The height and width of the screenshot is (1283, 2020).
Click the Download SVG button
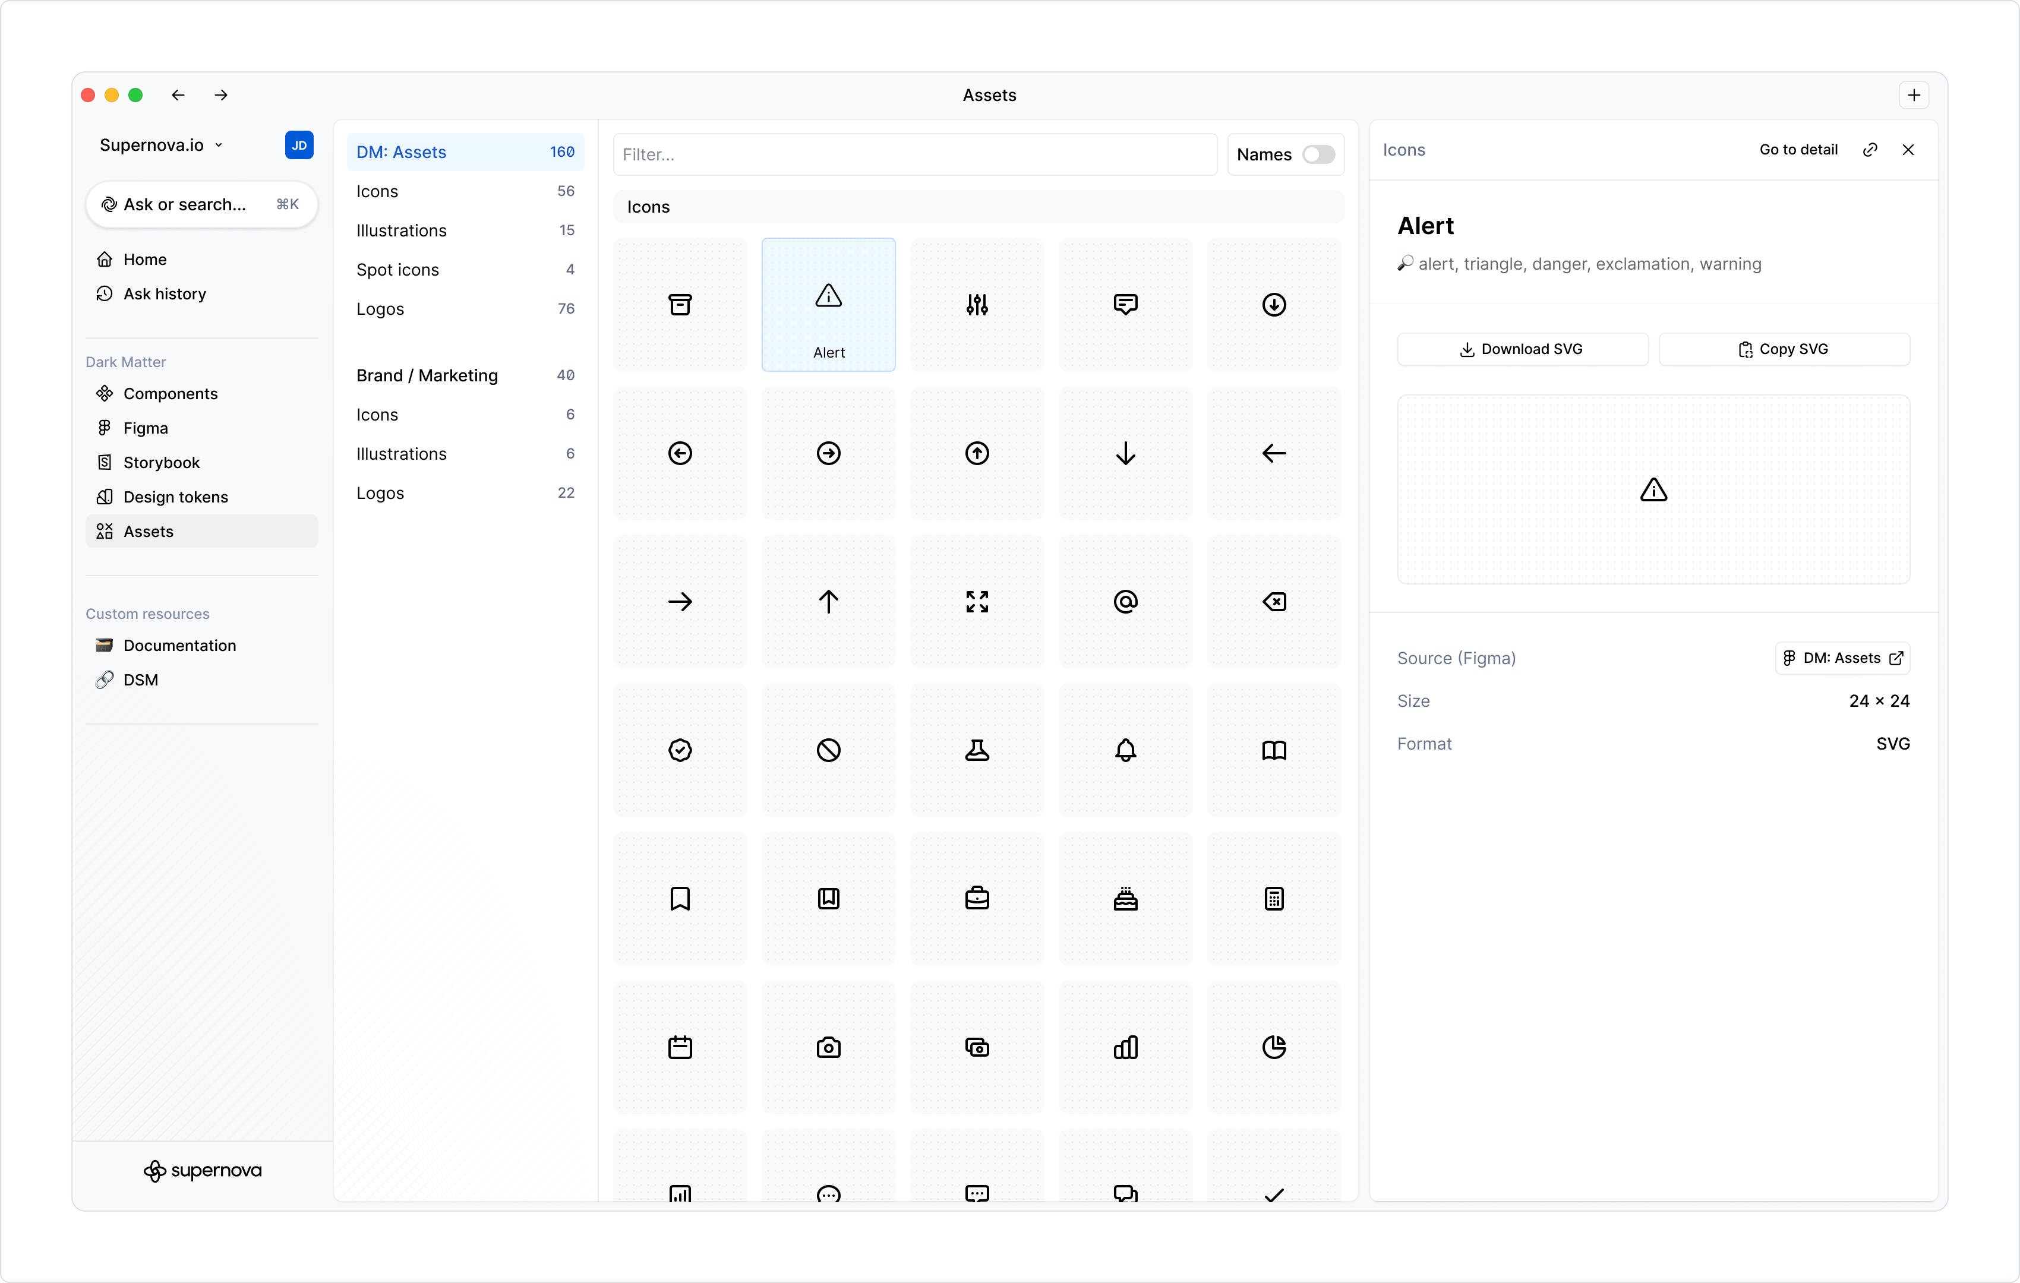1522,349
